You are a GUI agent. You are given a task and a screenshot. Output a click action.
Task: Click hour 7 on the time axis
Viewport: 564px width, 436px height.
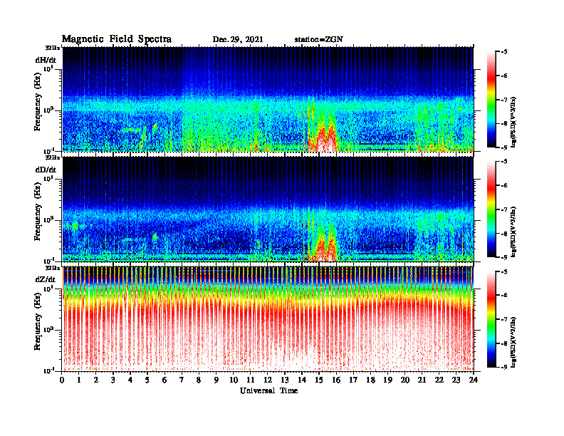pos(182,380)
